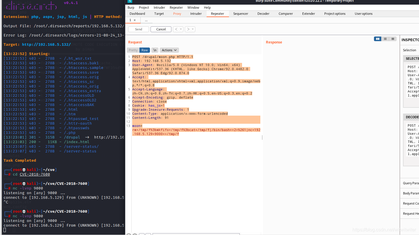Click the Host: 192.168.5.132 header line
Image resolution: width=419 pixels, height=235 pixels.
(x=152, y=61)
